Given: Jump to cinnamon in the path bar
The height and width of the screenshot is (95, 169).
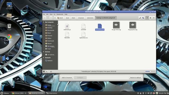Looking at the screenshot, I should pos(81,18).
